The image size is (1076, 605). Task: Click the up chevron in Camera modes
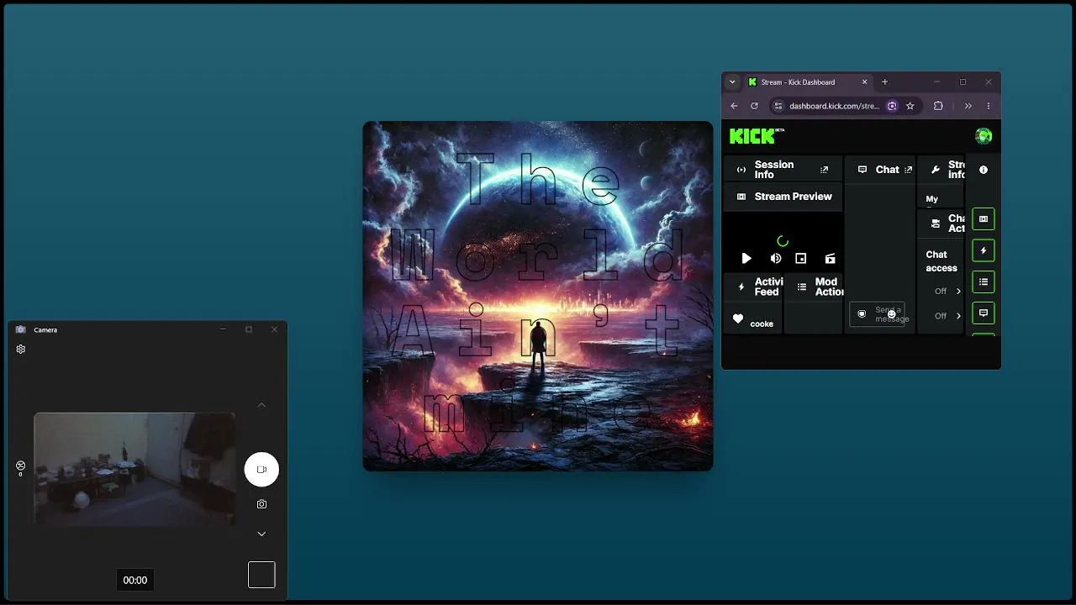(x=261, y=405)
